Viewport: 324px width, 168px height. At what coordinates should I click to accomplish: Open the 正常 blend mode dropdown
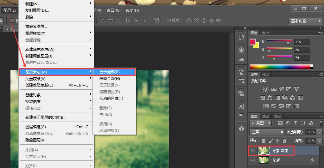click(x=267, y=132)
